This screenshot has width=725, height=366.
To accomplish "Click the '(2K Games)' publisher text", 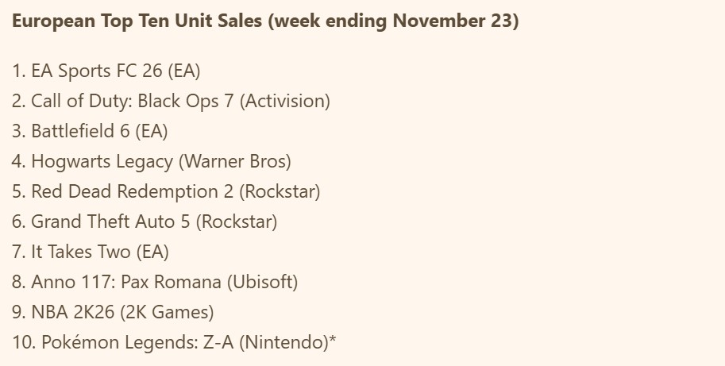I will pyautogui.click(x=167, y=312).
